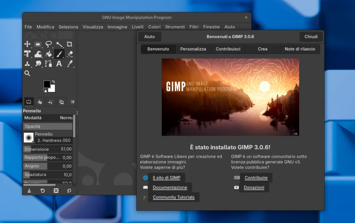Reset colors to black and white

[45, 90]
